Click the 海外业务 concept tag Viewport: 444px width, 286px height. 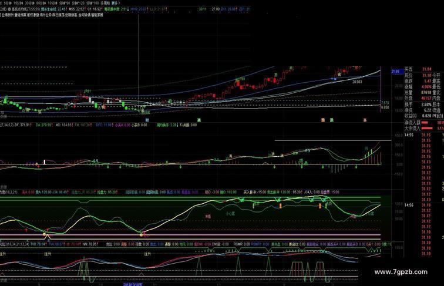click(x=46, y=15)
